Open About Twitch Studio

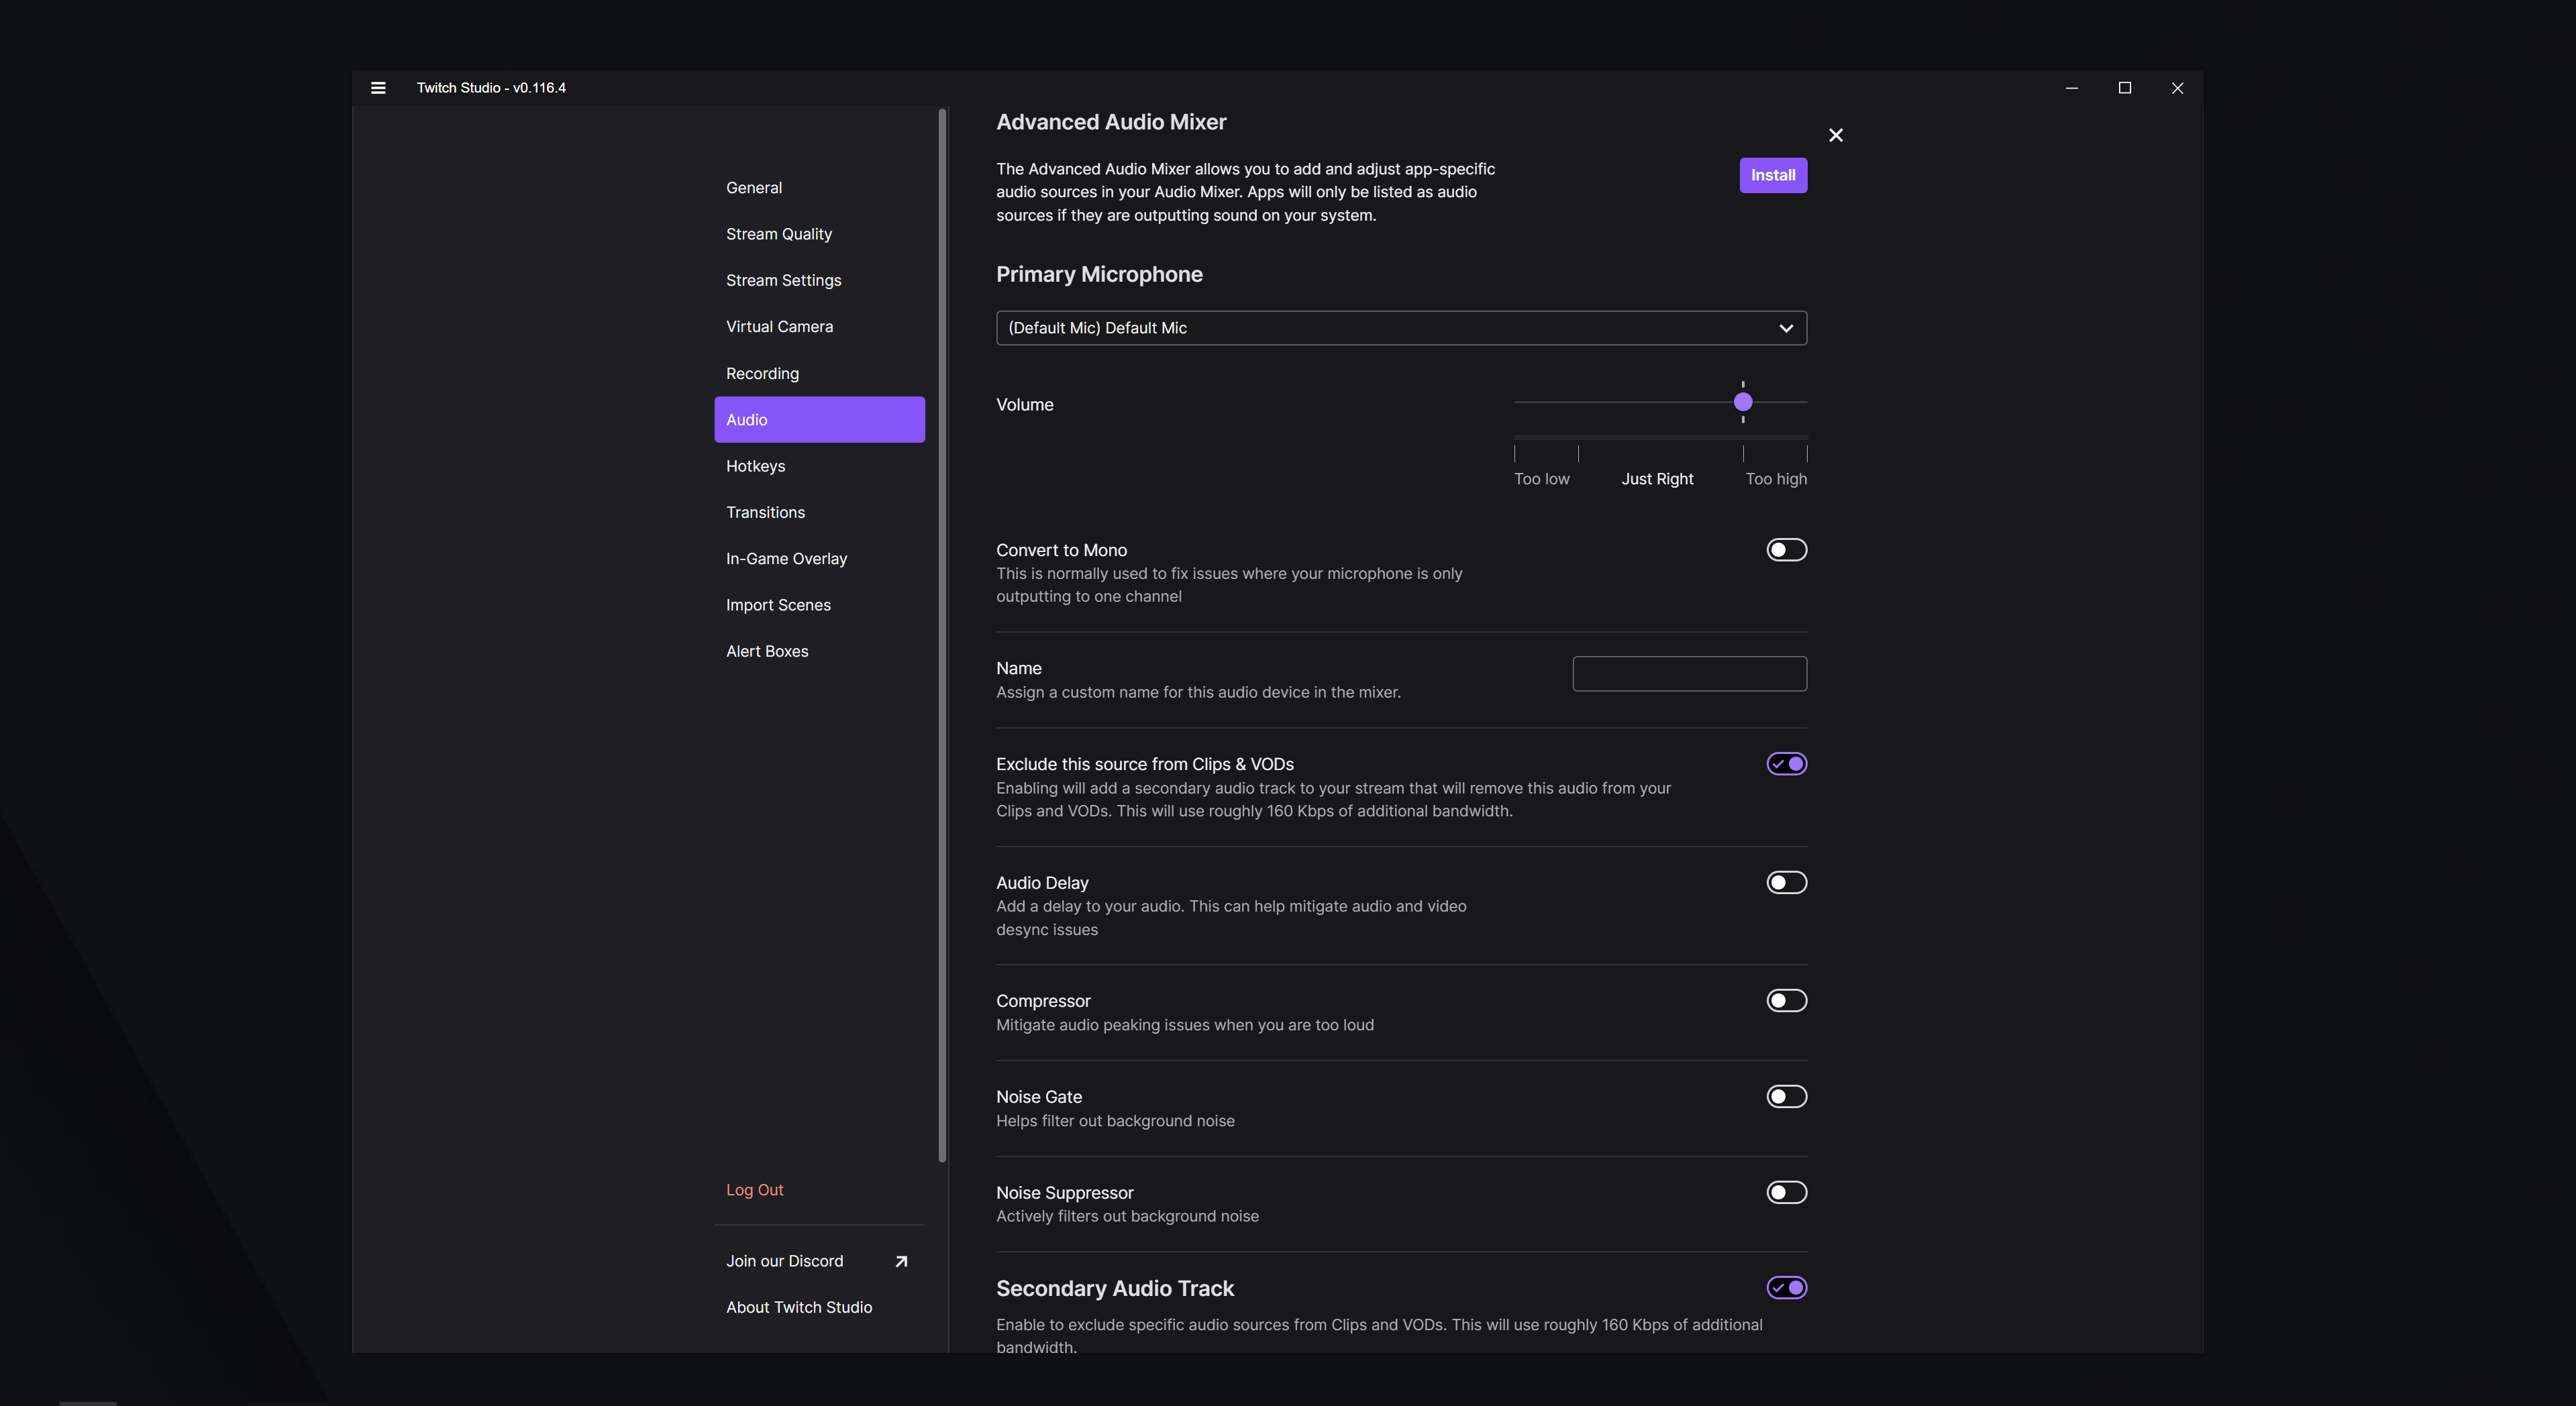pyautogui.click(x=799, y=1306)
